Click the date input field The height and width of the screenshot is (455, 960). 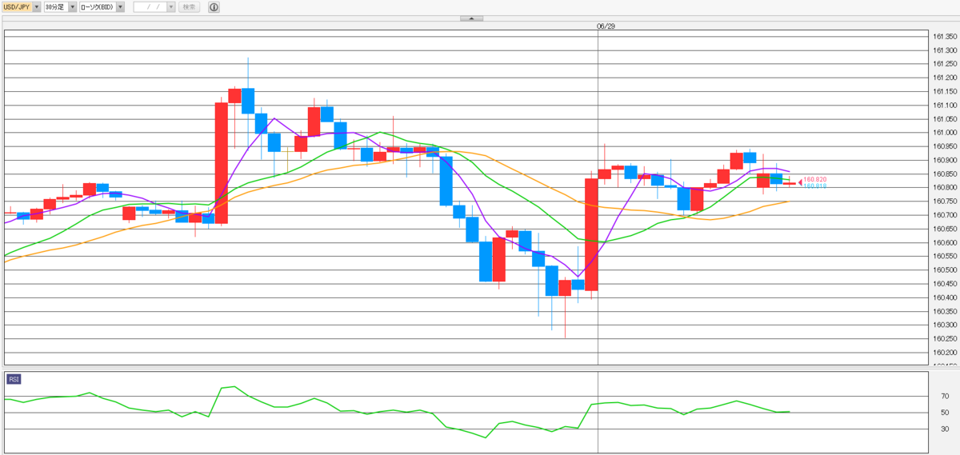click(x=150, y=6)
